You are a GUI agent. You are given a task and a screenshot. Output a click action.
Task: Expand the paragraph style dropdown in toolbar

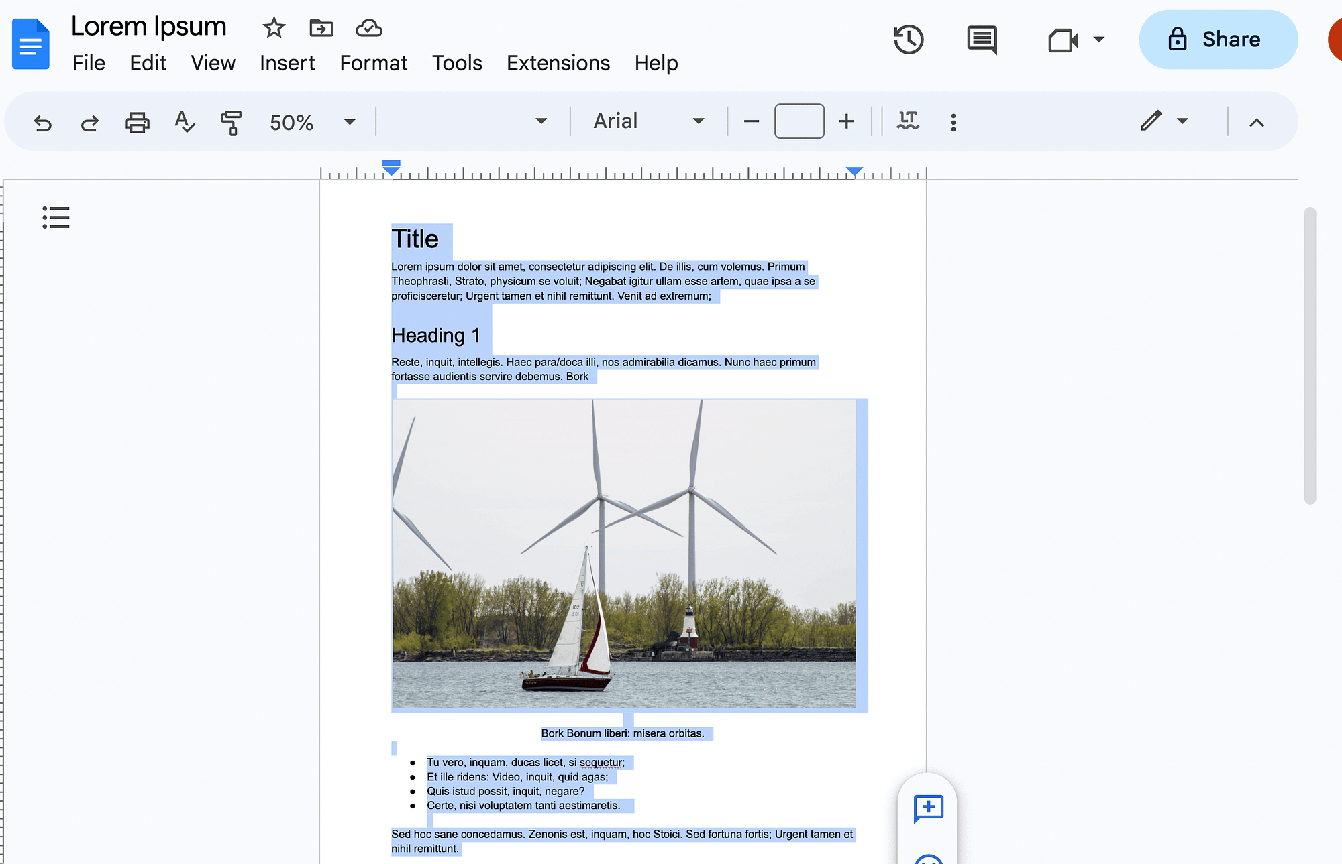[x=540, y=121]
